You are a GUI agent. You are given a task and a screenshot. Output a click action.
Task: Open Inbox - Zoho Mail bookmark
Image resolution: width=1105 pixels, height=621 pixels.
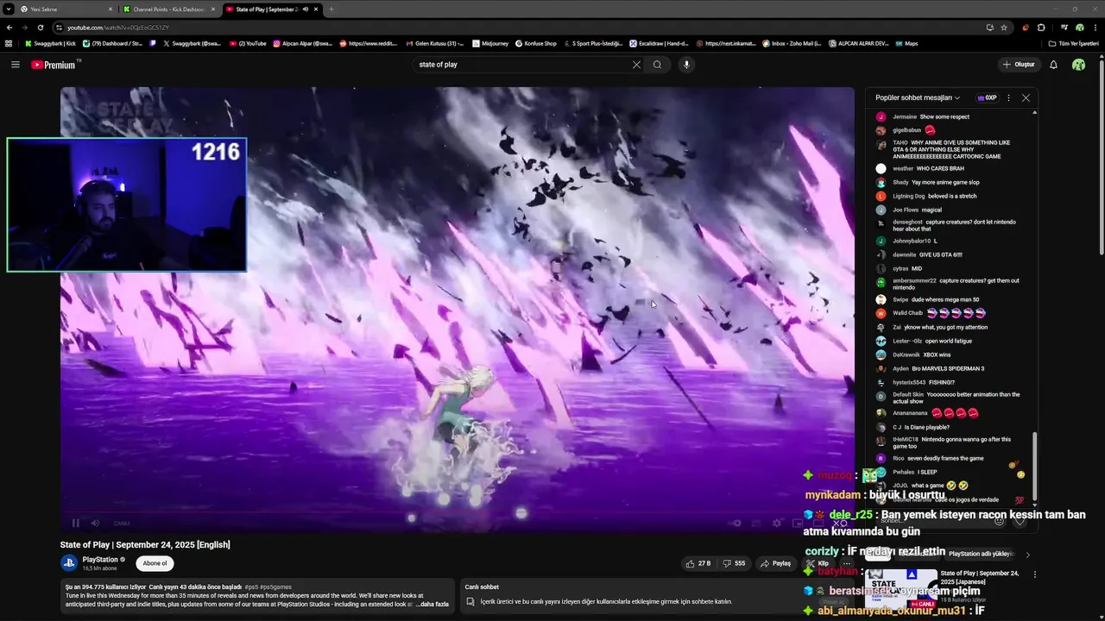(792, 43)
